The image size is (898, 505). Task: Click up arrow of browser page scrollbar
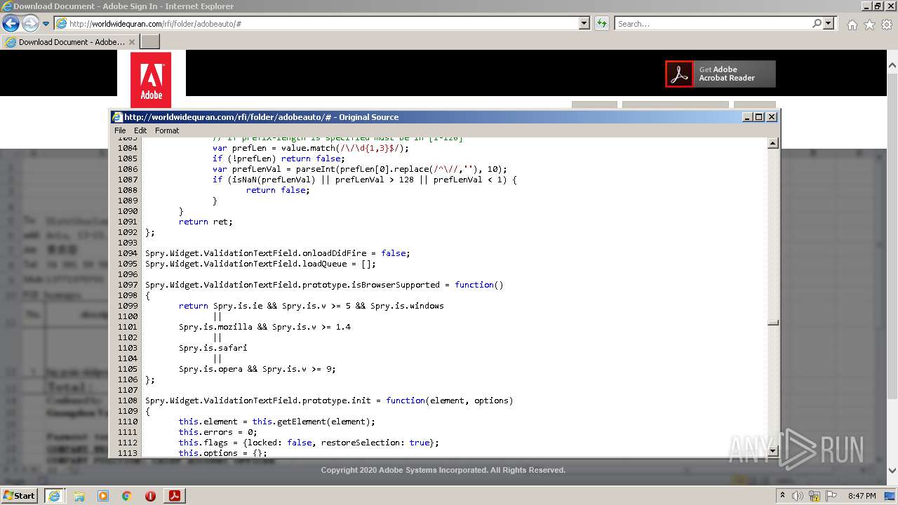point(892,65)
